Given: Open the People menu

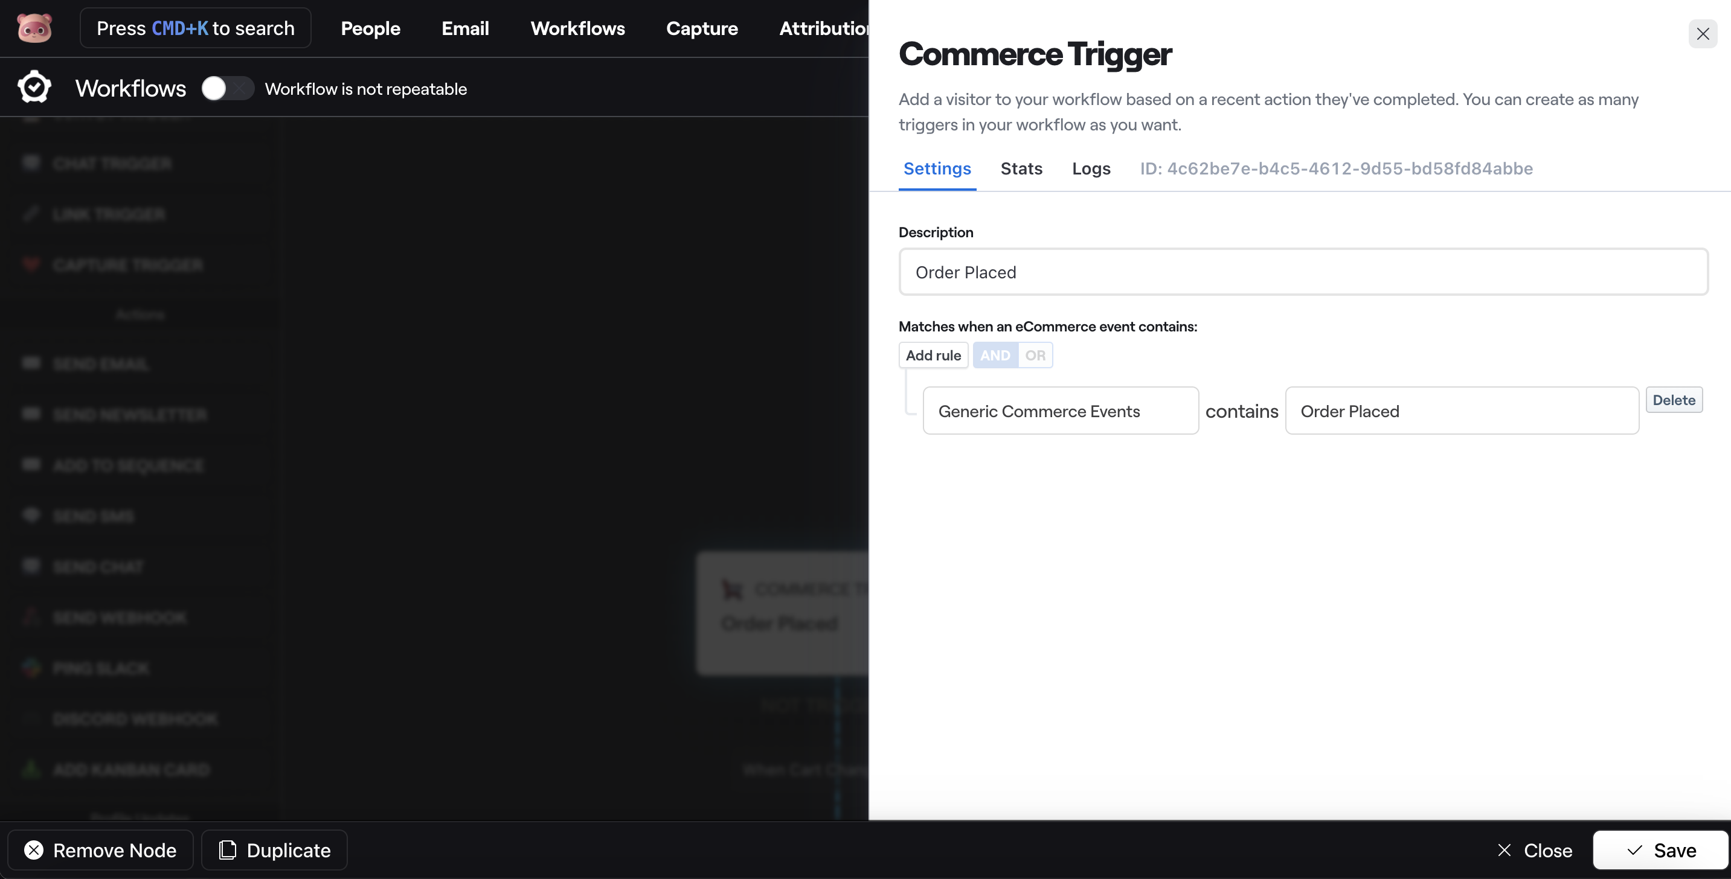Looking at the screenshot, I should 370,28.
